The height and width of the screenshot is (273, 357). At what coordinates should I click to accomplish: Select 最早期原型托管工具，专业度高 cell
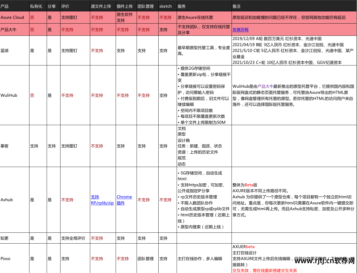coord(204,51)
